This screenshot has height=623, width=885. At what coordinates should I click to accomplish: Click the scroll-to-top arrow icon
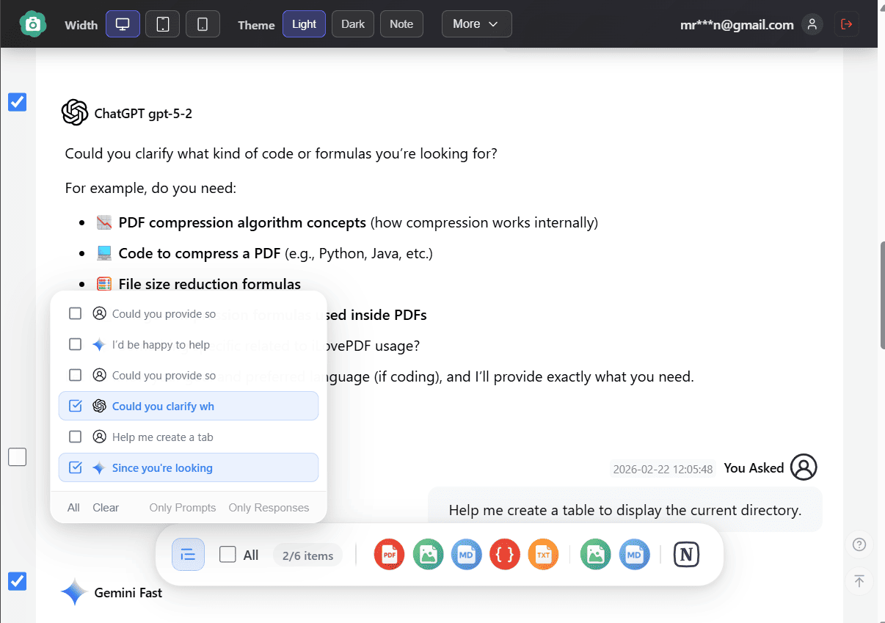click(x=859, y=581)
